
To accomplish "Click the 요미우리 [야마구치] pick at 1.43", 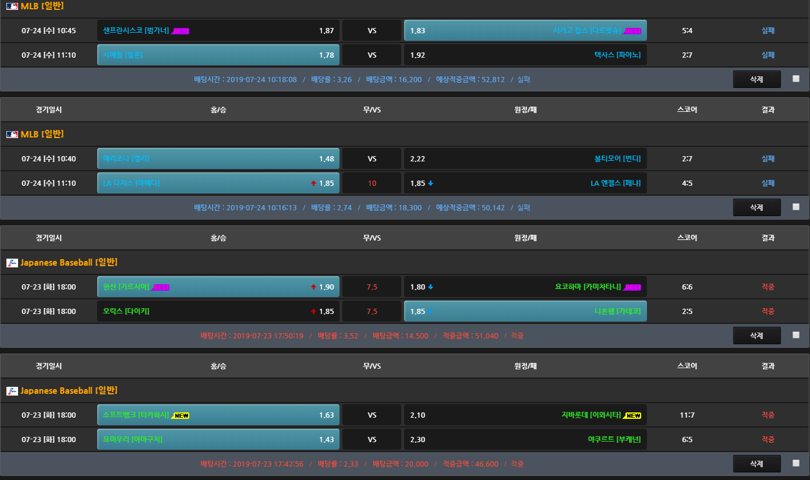I will click(218, 439).
